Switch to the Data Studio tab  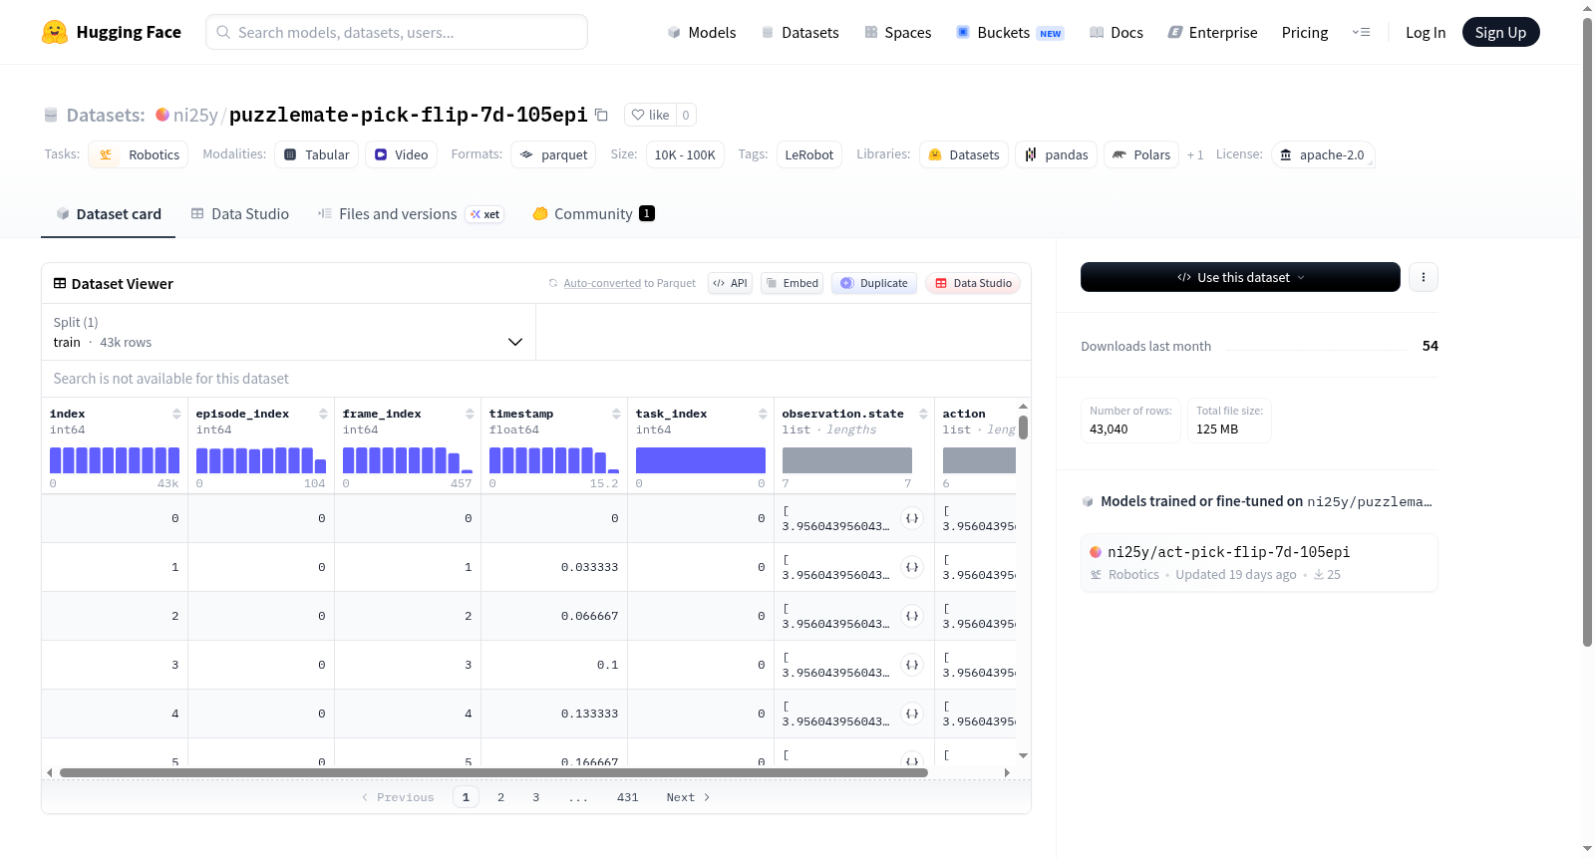point(240,213)
